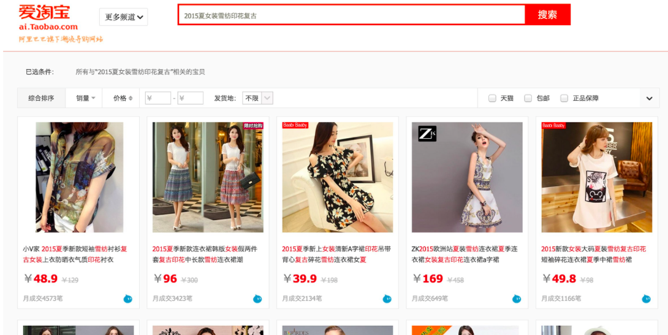Click the Baabi Baaby tag on the white T-shirt dress
The width and height of the screenshot is (668, 335).
(x=553, y=125)
